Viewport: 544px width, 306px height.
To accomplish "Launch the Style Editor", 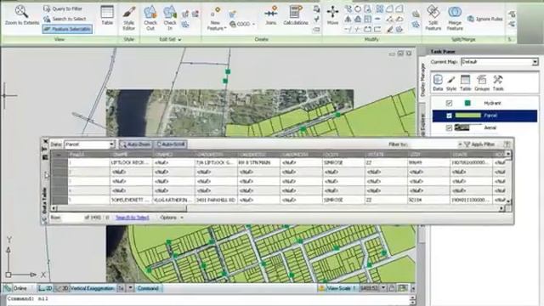I will (128, 18).
